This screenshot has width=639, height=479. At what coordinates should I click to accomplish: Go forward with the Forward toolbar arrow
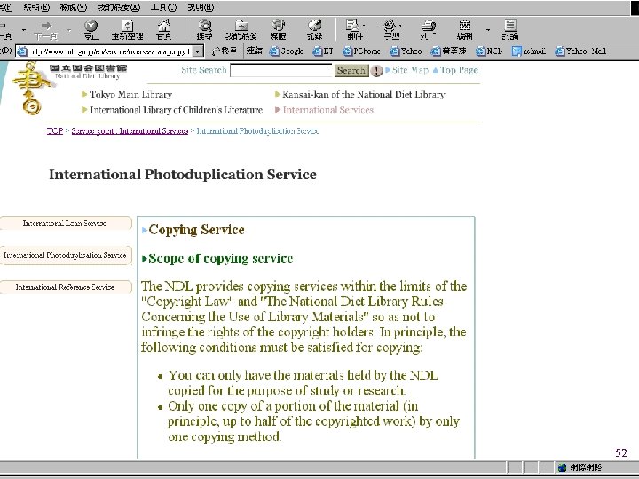(x=45, y=30)
